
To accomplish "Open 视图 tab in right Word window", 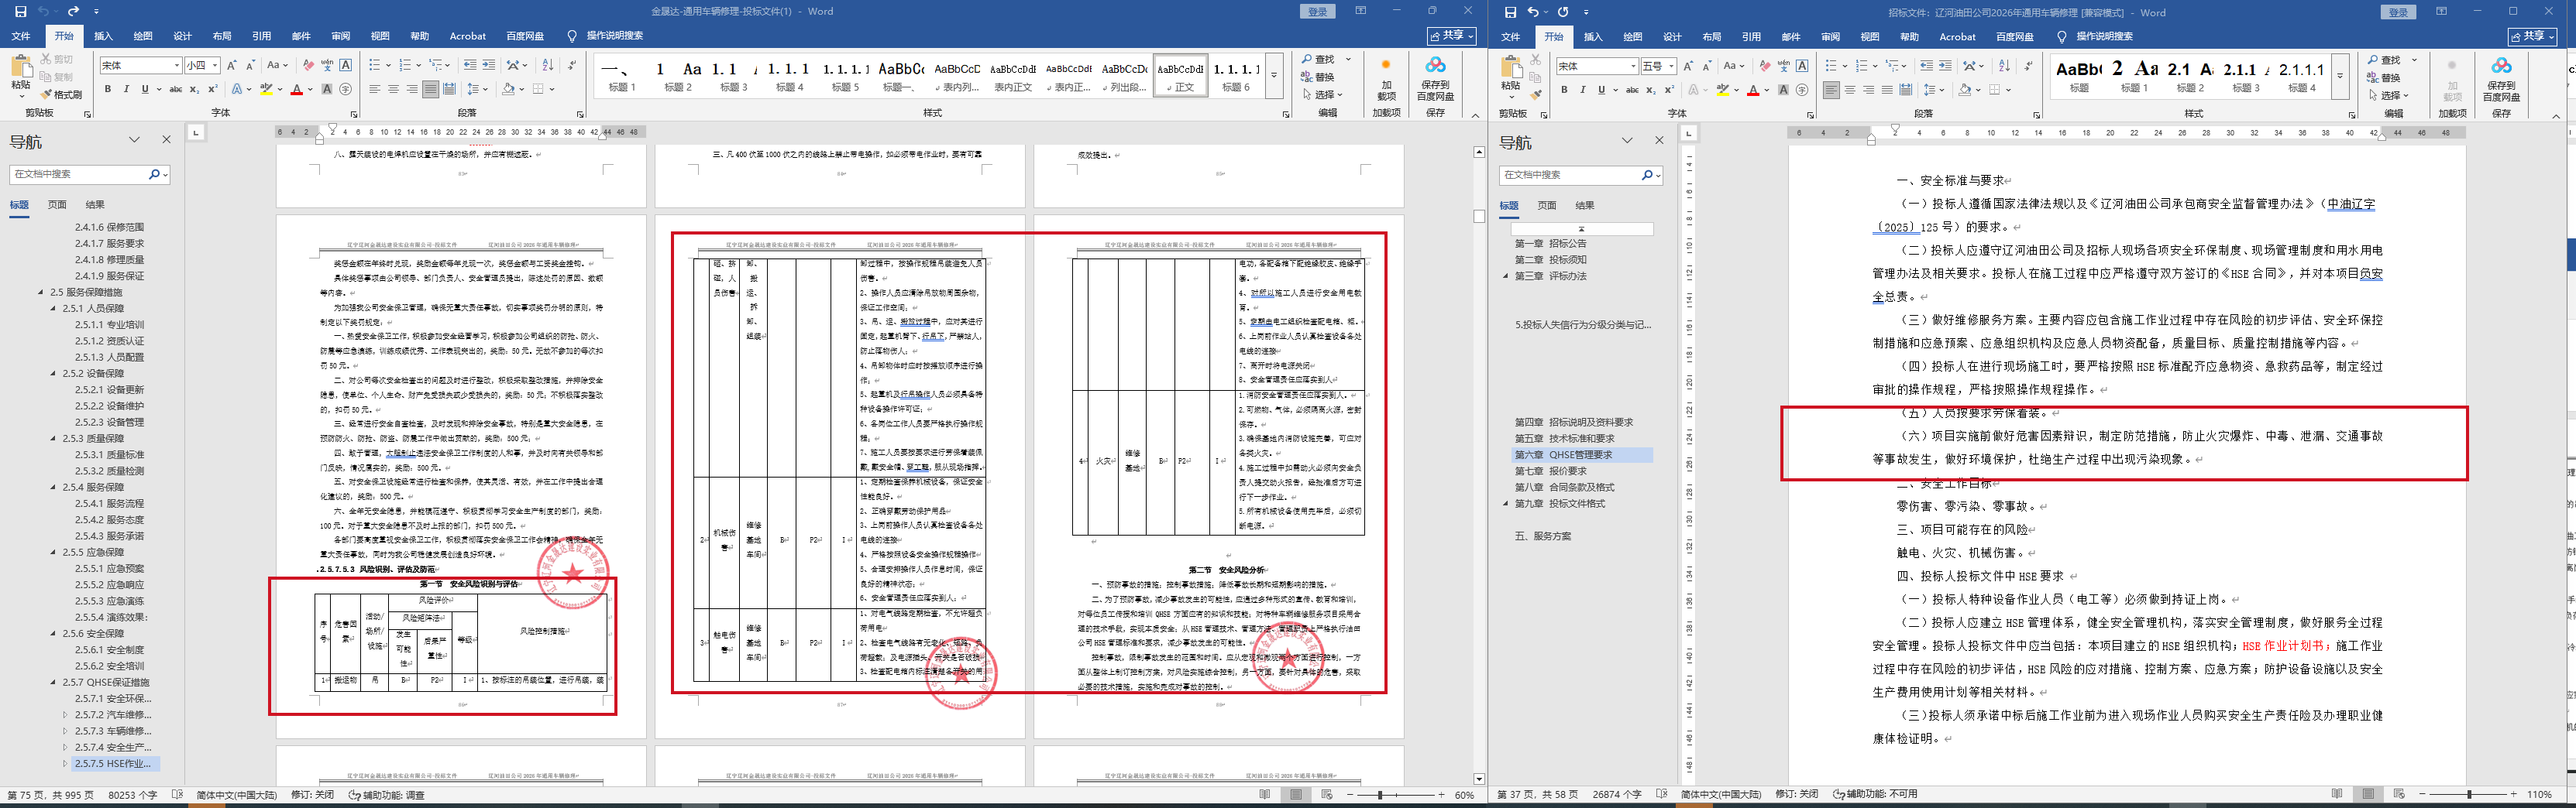I will point(1870,37).
